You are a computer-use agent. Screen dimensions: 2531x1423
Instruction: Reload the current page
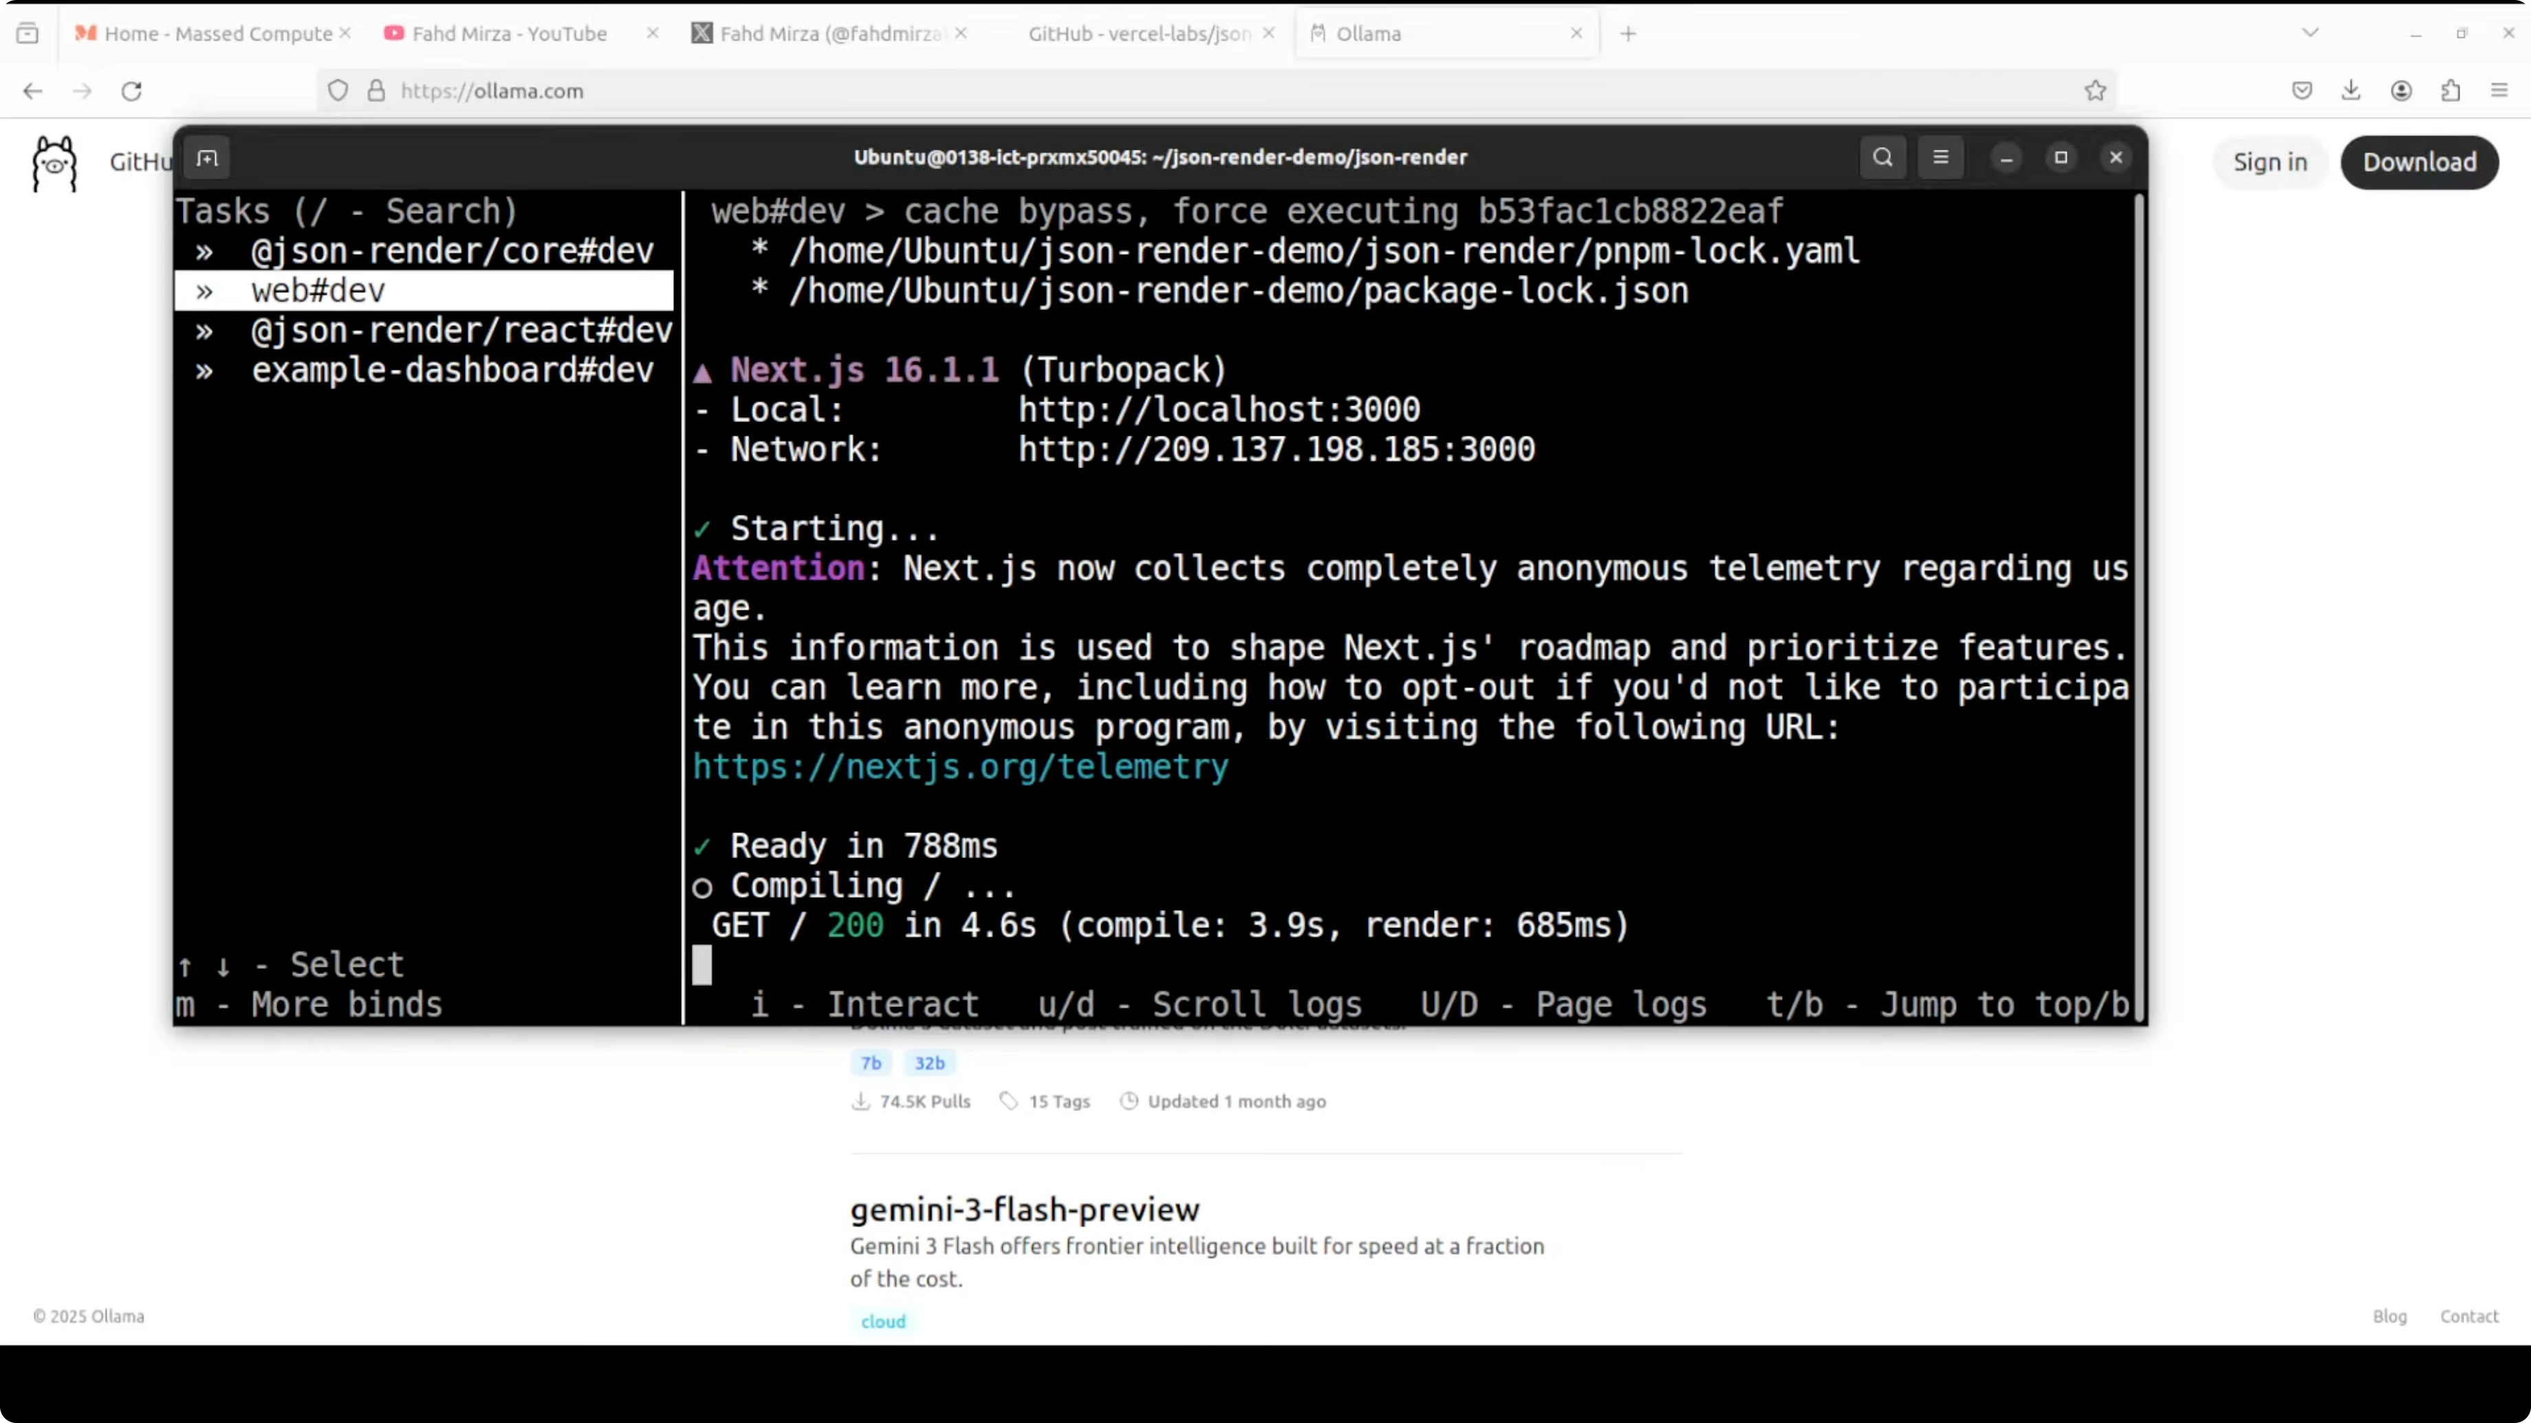(131, 90)
